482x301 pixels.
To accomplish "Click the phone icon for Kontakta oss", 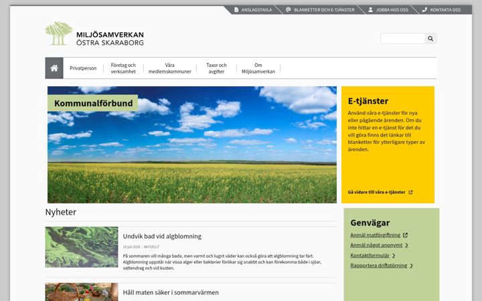I will [424, 10].
